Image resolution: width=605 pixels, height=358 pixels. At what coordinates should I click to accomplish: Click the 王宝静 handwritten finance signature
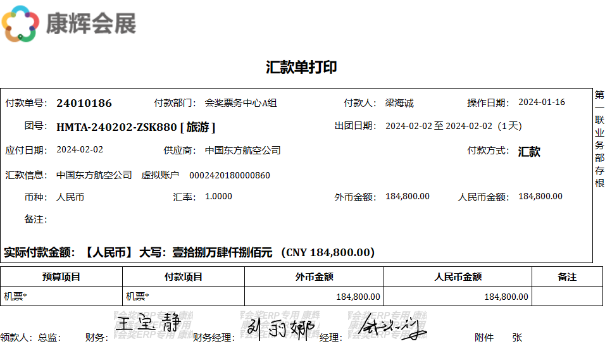pos(148,324)
